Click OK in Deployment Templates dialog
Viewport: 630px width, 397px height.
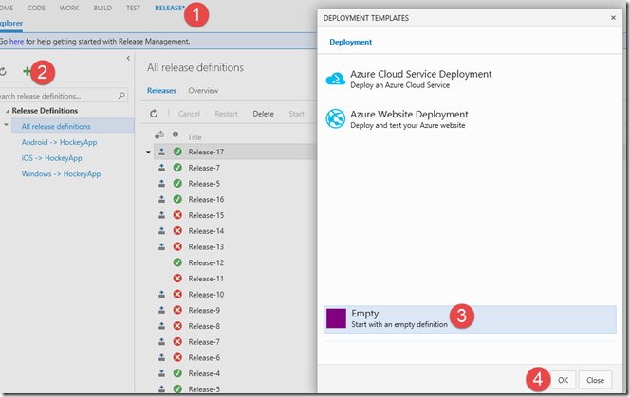pyautogui.click(x=563, y=380)
